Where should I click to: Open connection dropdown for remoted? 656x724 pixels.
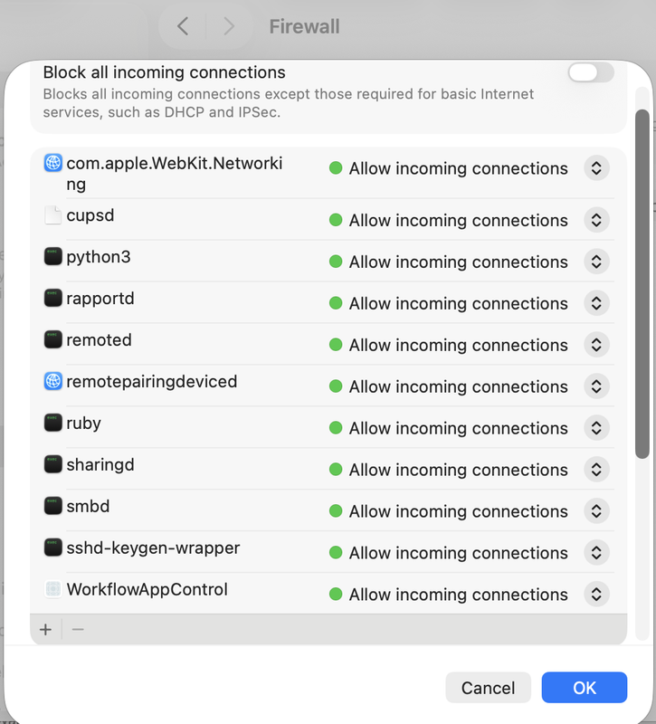596,345
